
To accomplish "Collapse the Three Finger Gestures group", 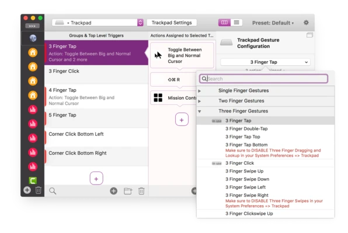I will click(200, 111).
